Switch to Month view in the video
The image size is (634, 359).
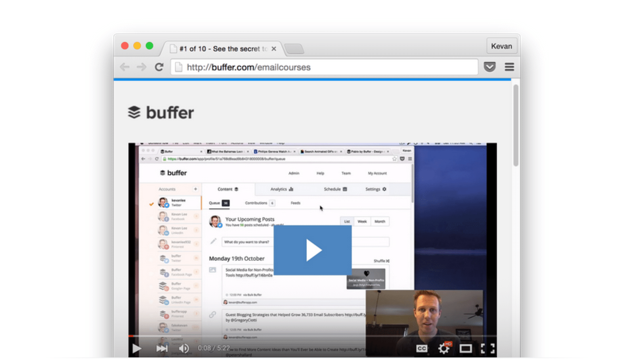(x=380, y=222)
